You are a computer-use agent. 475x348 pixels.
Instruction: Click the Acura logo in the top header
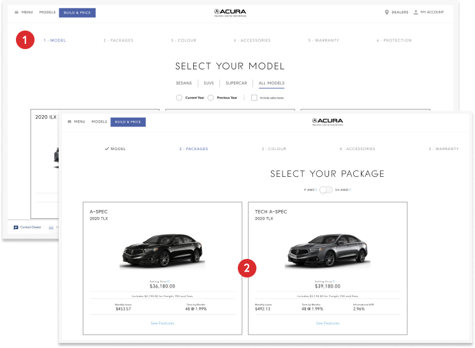(x=230, y=12)
